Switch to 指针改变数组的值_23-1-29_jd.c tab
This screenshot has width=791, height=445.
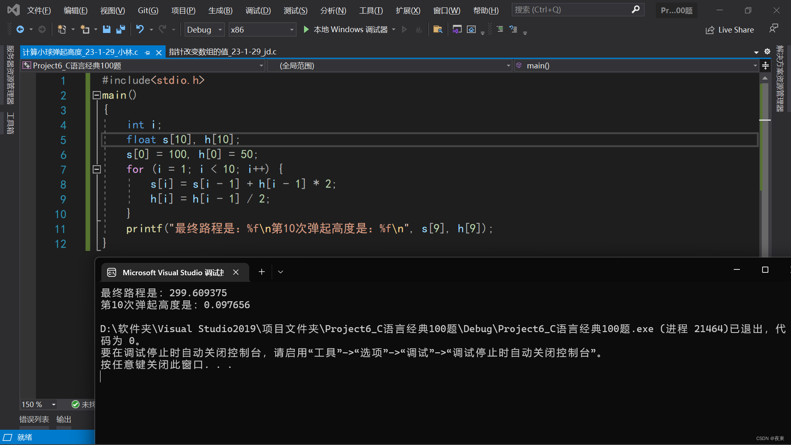pyautogui.click(x=222, y=52)
